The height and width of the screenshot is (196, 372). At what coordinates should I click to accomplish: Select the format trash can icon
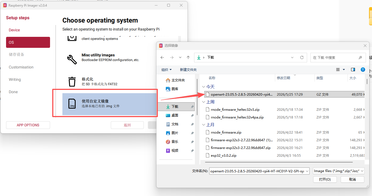click(72, 82)
